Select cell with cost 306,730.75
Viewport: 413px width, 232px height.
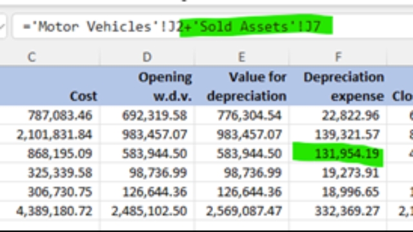tap(50, 192)
